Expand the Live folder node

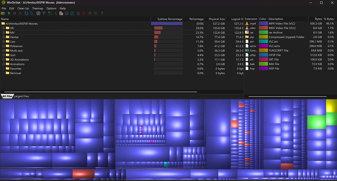click(3, 41)
